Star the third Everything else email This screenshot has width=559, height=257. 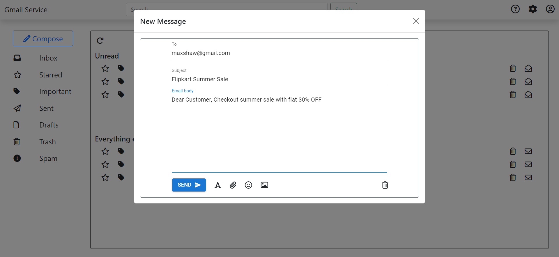[x=105, y=178]
